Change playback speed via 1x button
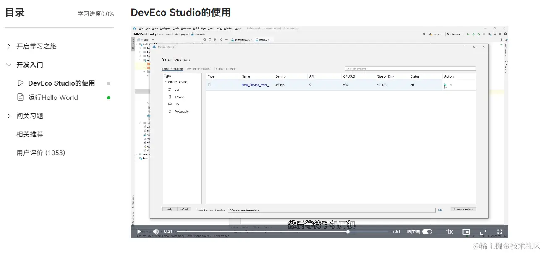The height and width of the screenshot is (253, 543). [x=449, y=232]
